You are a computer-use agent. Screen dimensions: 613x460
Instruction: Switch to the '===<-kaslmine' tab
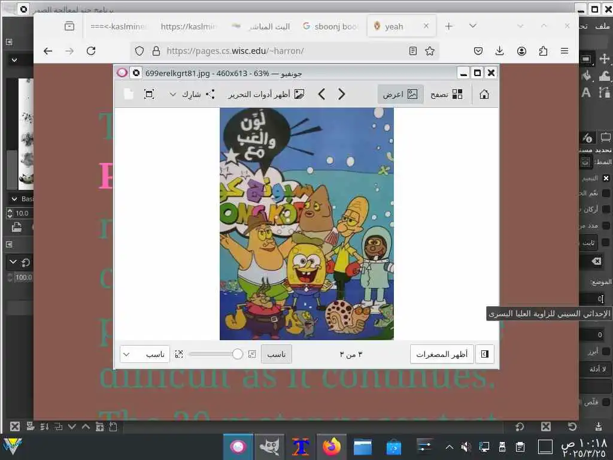click(118, 26)
